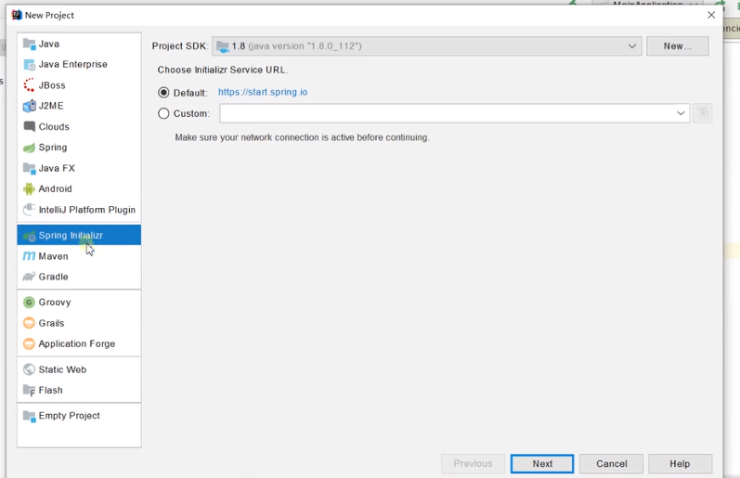Click the Flash folder icon
Screen dimensions: 740x478
[x=30, y=390]
